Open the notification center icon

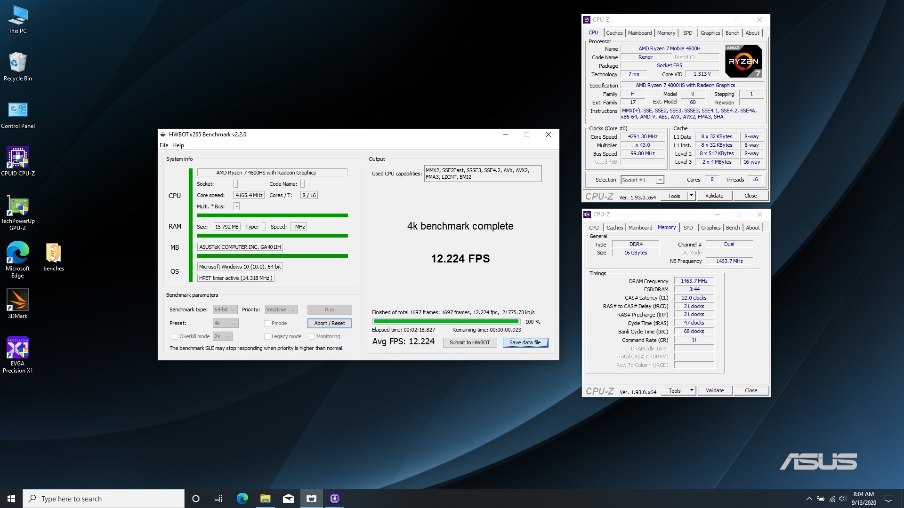[x=888, y=499]
